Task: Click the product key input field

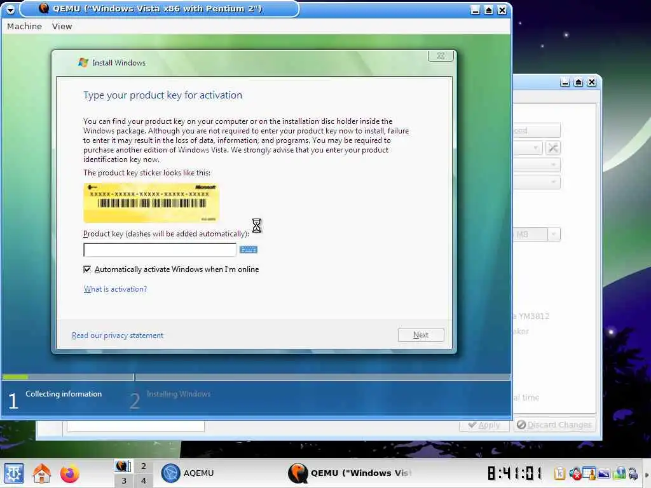Action: point(160,250)
